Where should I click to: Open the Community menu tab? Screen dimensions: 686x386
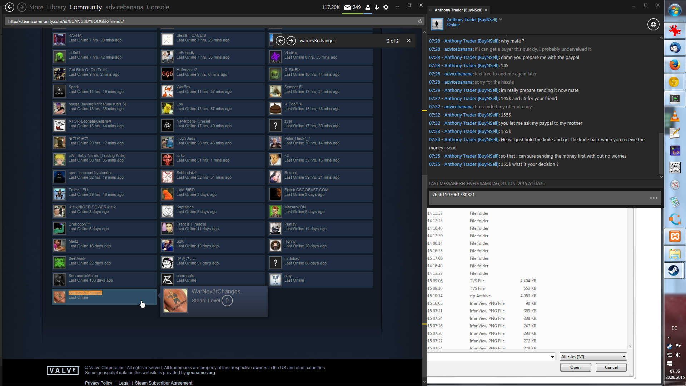[85, 7]
